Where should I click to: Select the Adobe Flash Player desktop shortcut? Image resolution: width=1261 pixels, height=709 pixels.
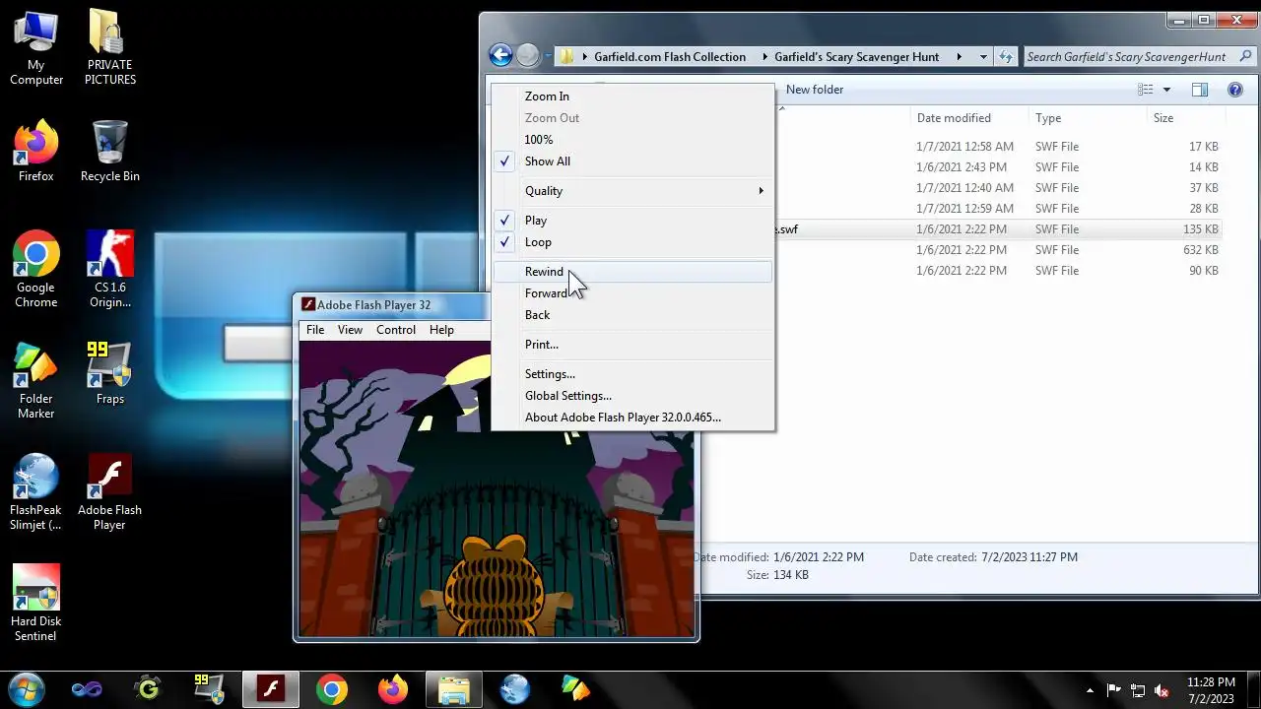coord(109,492)
